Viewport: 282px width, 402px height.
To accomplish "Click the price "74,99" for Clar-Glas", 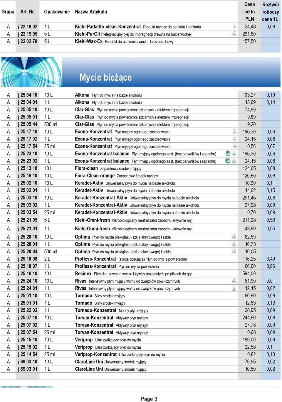I will pos(250,109).
